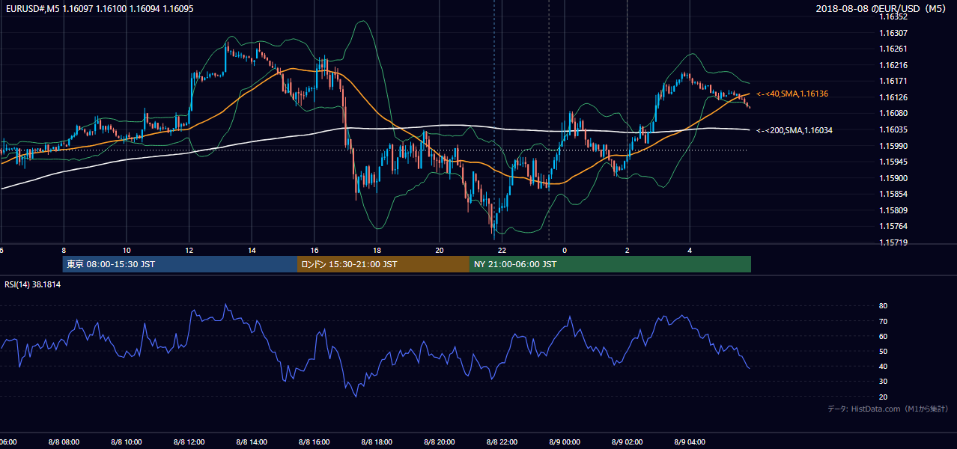The image size is (957, 449).
Task: Click price axis value 1.15945
Action: click(x=893, y=162)
